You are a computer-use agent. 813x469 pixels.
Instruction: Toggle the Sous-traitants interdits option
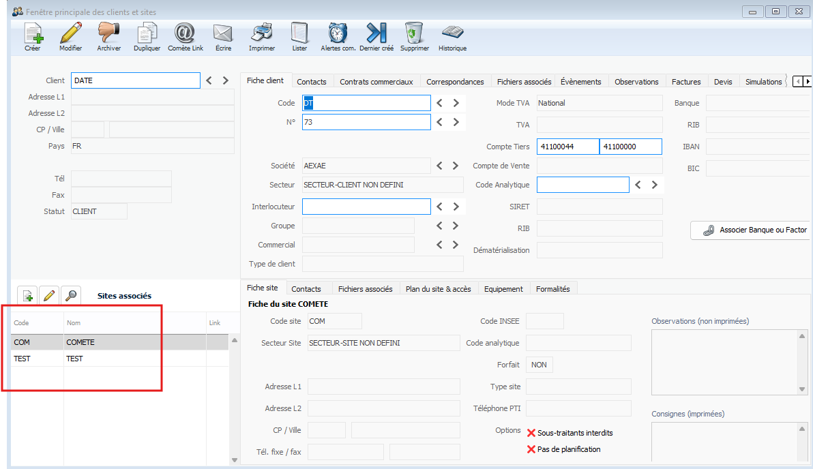click(532, 433)
